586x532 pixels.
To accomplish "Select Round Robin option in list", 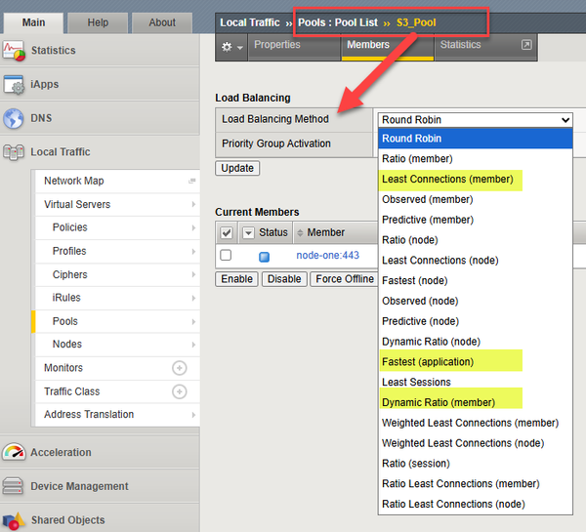I will pos(475,139).
